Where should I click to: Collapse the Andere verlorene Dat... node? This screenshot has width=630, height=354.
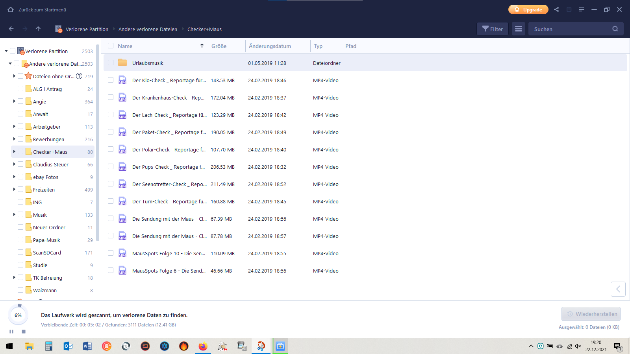tap(10, 63)
